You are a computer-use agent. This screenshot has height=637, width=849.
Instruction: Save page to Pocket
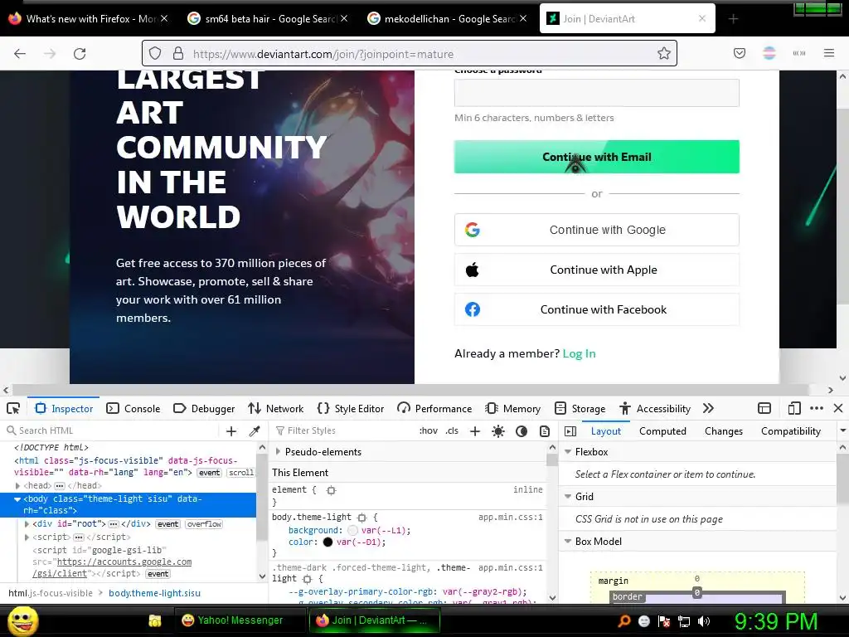(739, 53)
